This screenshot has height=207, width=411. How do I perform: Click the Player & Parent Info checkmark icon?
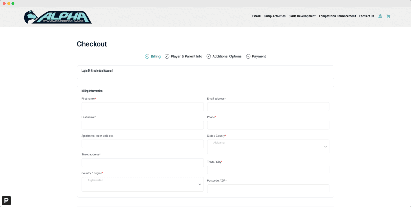[x=167, y=56]
